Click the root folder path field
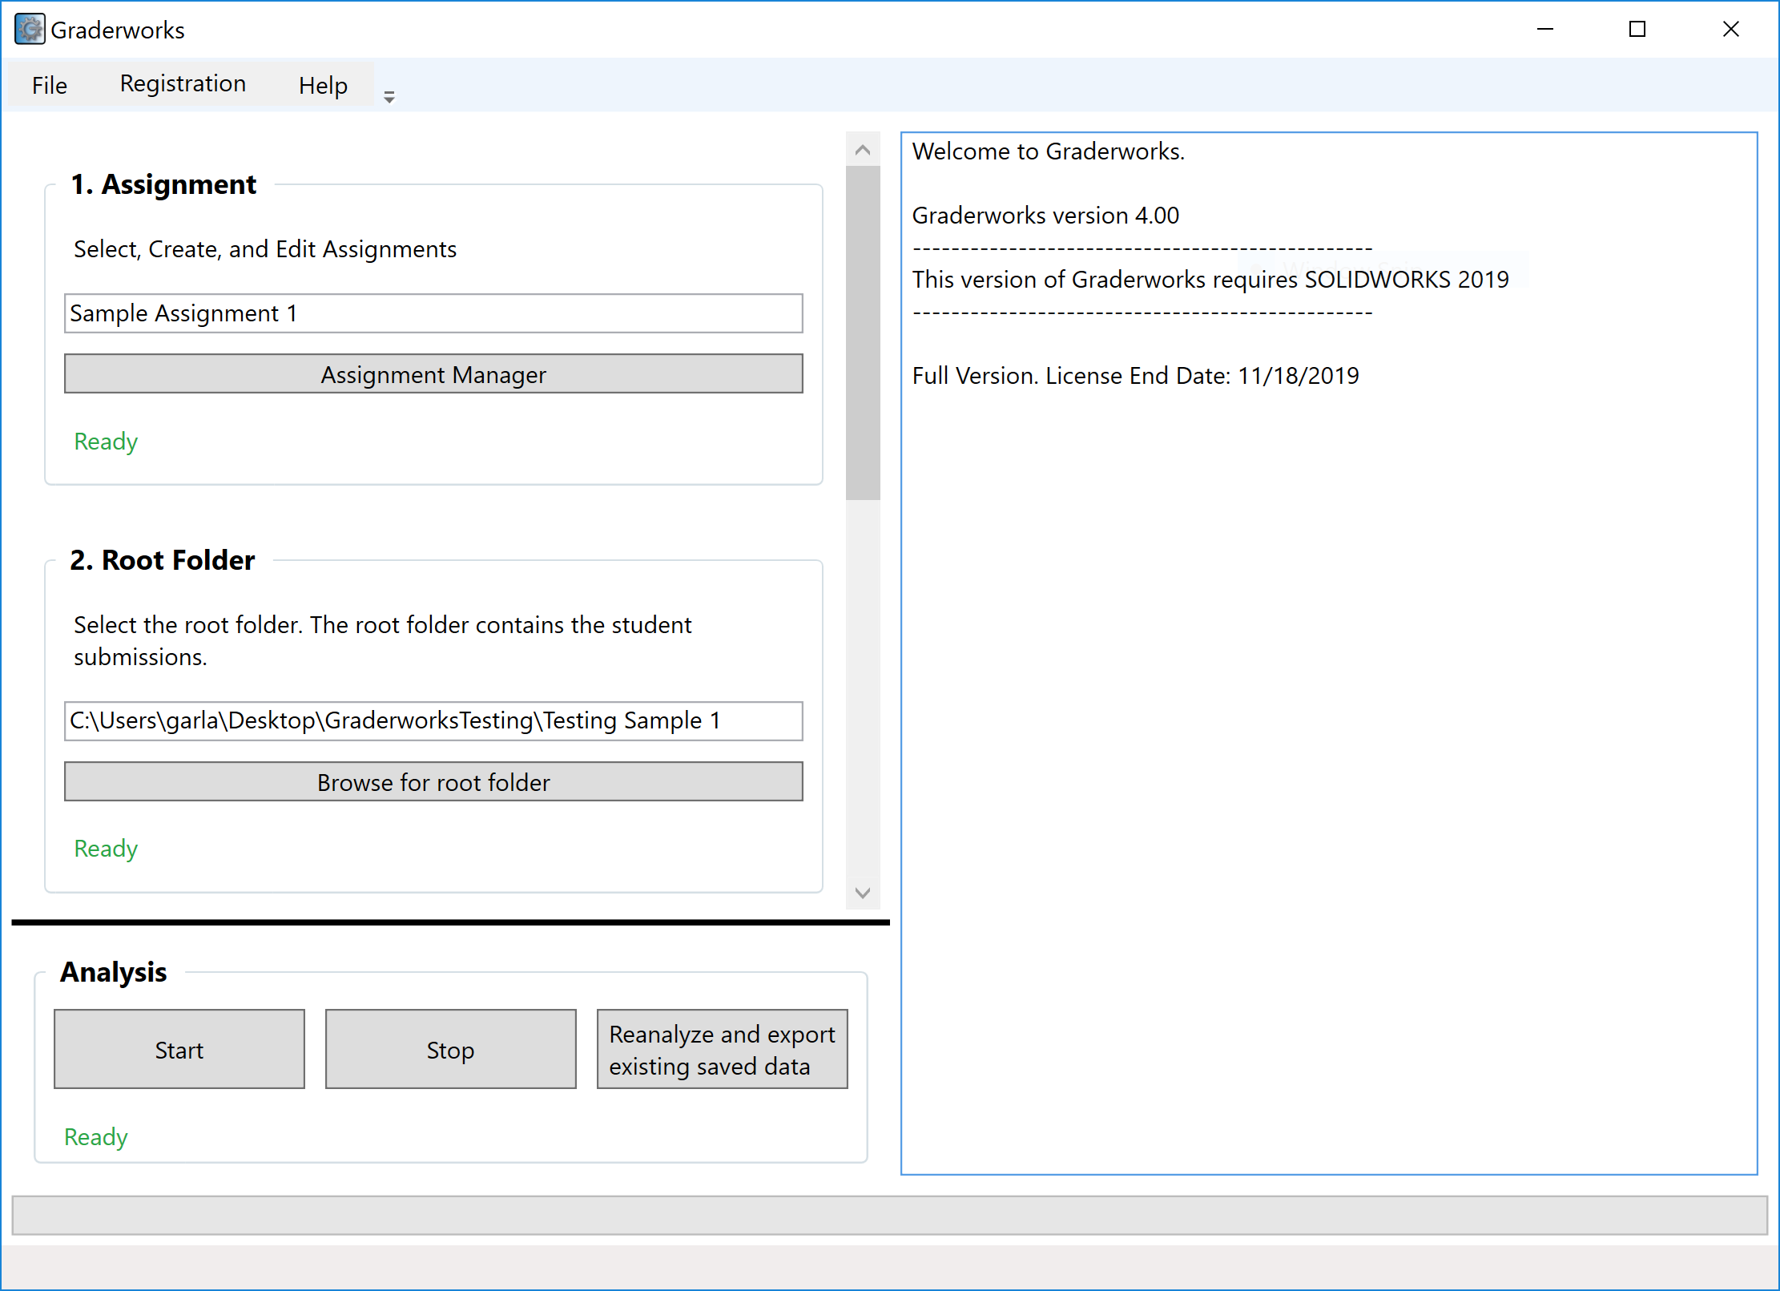This screenshot has width=1780, height=1291. click(433, 720)
